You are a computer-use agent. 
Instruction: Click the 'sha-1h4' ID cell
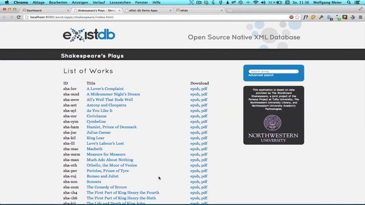click(x=70, y=192)
